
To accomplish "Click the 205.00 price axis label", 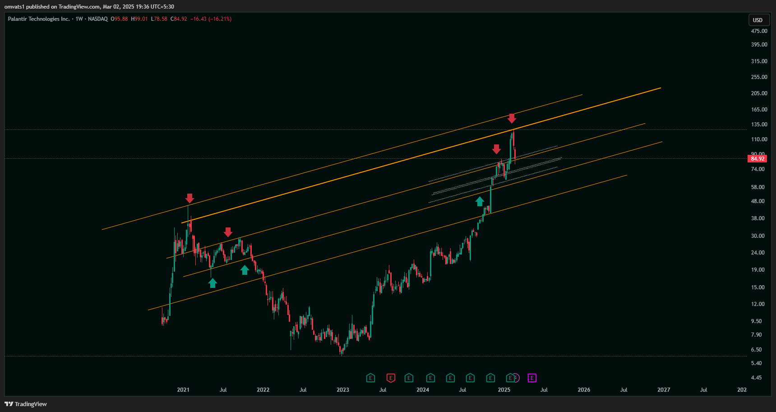I will coord(759,93).
